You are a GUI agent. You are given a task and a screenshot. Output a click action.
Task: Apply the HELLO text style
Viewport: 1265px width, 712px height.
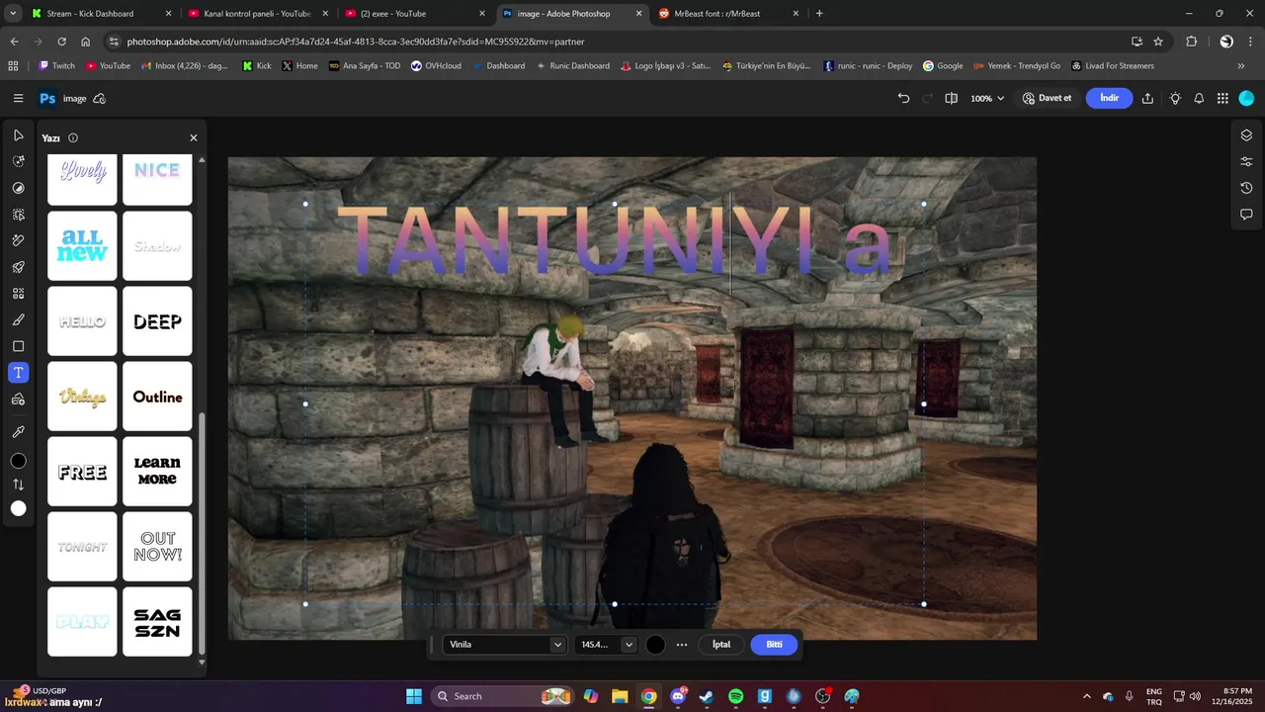[x=82, y=321]
